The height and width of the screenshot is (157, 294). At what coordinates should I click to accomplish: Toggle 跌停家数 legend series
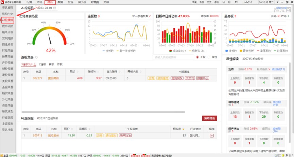pos(281,51)
